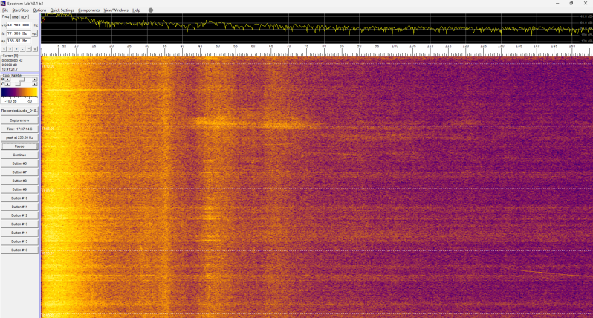Switch to the Time tab

point(15,17)
